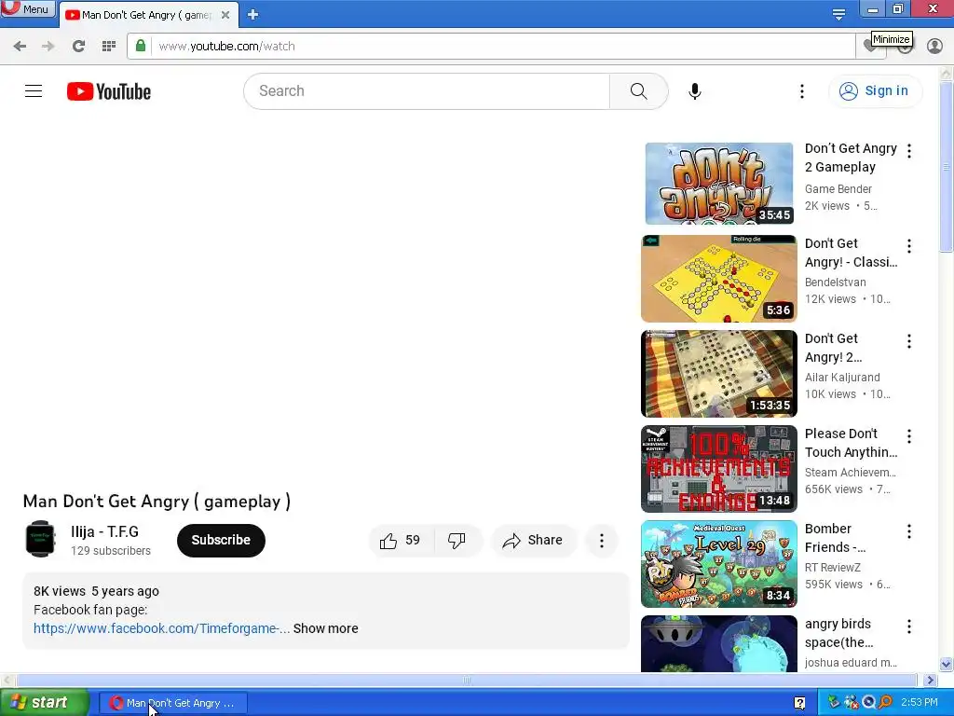Open the Opera tabs menu icon in title bar
Screen dimensions: 954x716
(x=838, y=14)
